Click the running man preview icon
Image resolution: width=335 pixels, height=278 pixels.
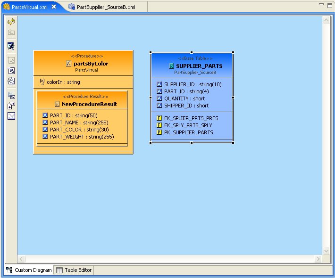point(11,46)
